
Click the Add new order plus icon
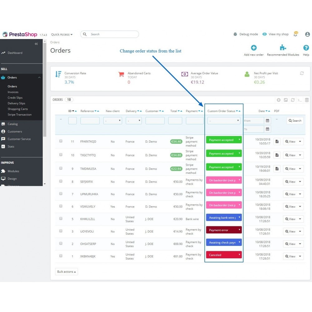(253, 48)
